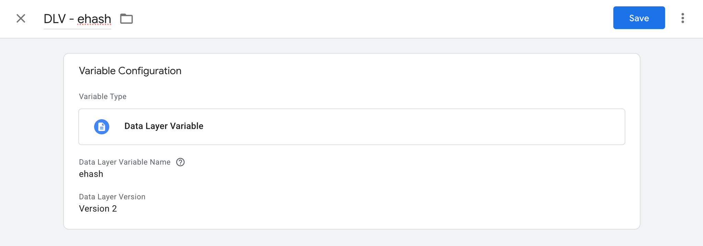This screenshot has height=246, width=703.
Task: Click the empty right side of the Variable Type box
Action: pyautogui.click(x=515, y=127)
